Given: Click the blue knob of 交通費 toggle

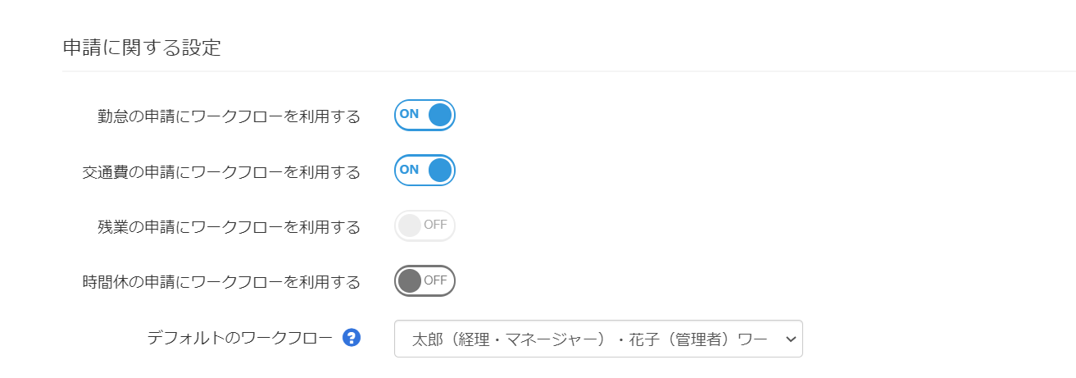Looking at the screenshot, I should click(440, 171).
